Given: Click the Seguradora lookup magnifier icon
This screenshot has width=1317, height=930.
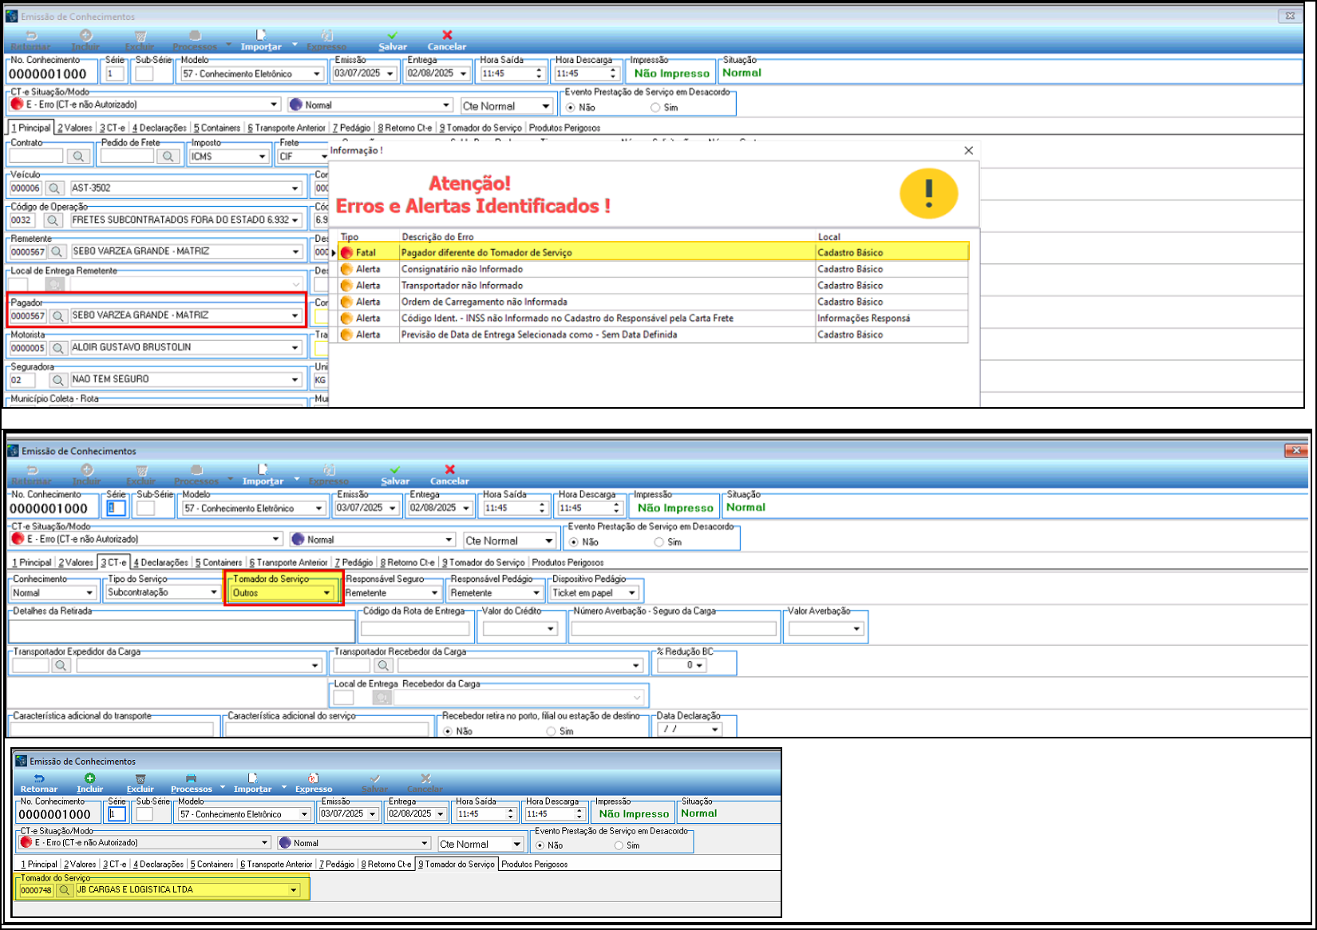Looking at the screenshot, I should [57, 380].
